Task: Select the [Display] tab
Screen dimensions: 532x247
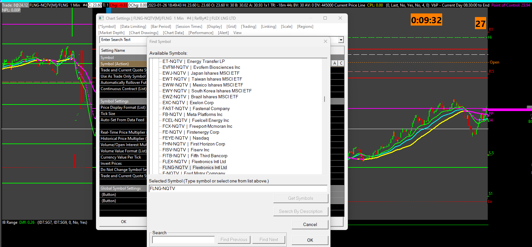Action: tap(214, 27)
